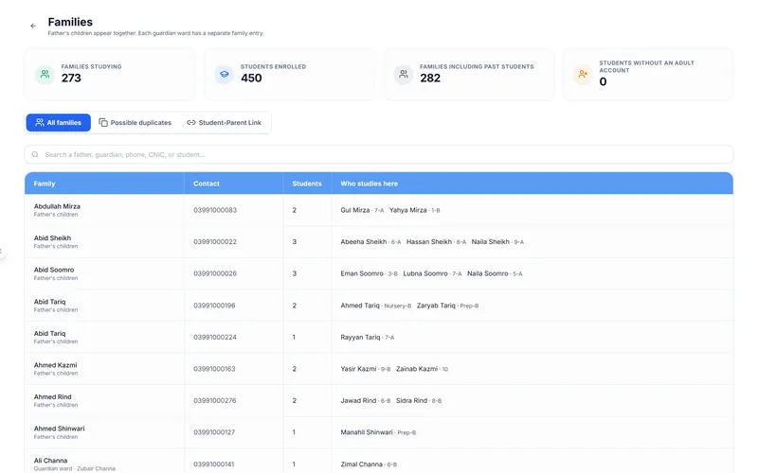The height and width of the screenshot is (473, 758).
Task: Select student Manahil Shinwari
Action: (367, 432)
